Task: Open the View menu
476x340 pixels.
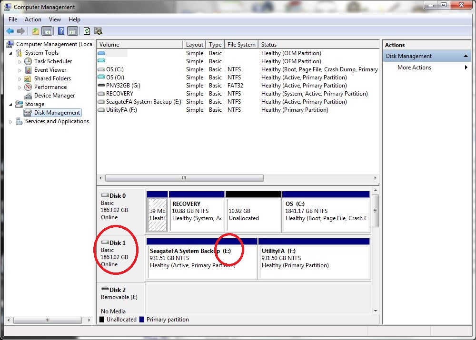Action: pyautogui.click(x=55, y=19)
